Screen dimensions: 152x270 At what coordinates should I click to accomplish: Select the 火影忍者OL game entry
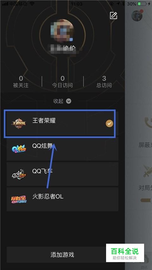(x=62, y=199)
